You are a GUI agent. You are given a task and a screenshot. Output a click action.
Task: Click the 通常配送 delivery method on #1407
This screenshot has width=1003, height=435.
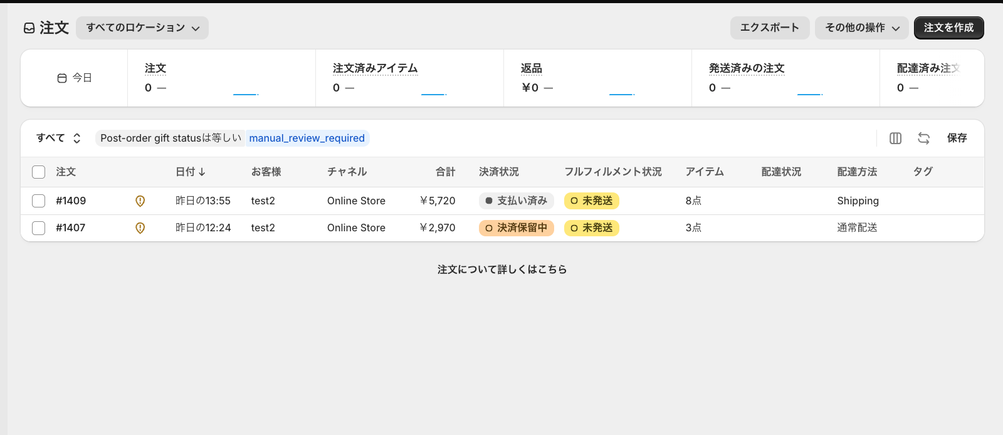(858, 228)
